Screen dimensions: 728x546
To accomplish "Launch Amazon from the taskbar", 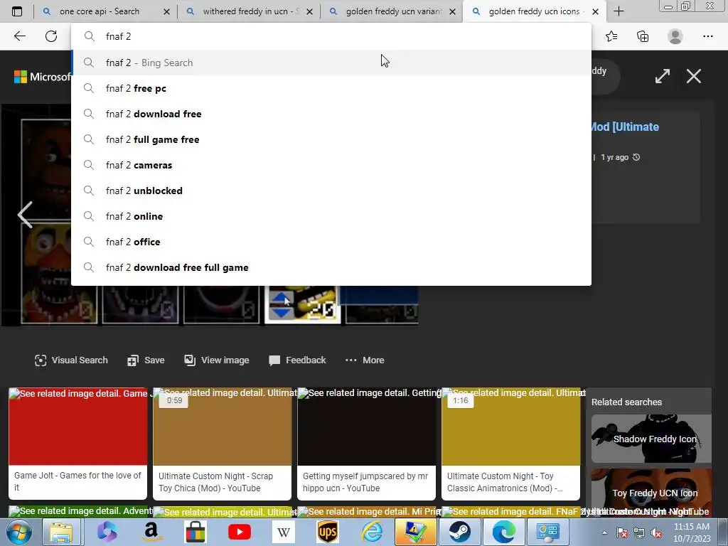I will point(151,532).
